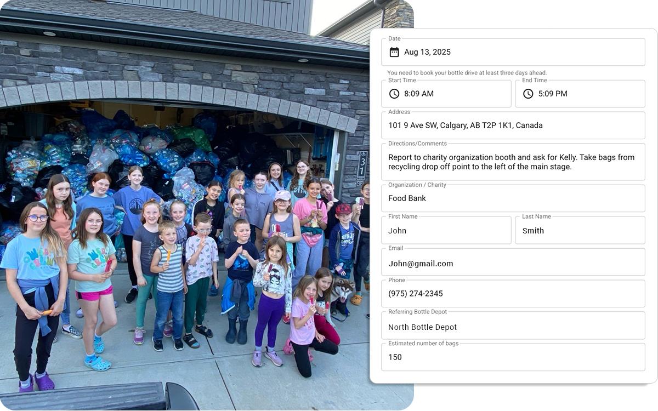Viewport: 658px width, 411px height.
Task: Open the Start Time 8:09 AM field
Action: click(446, 94)
